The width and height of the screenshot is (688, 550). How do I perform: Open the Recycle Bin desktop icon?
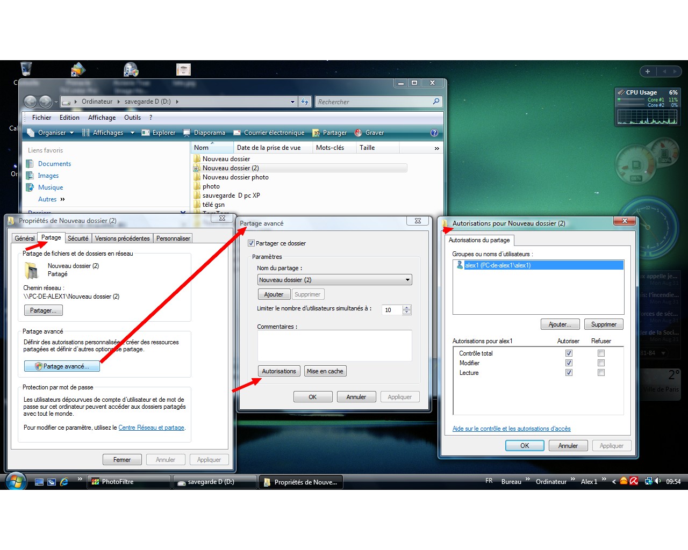(x=26, y=69)
